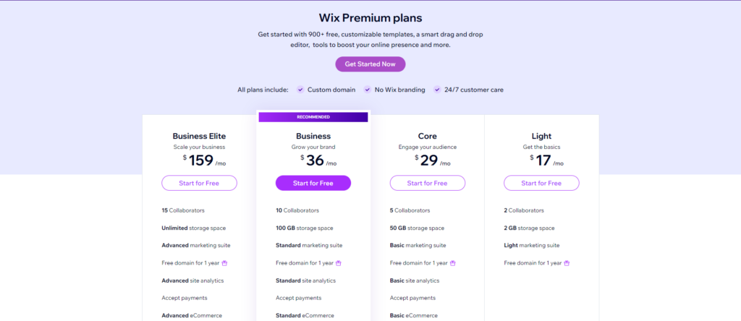Click the gift icon in Light plan
Viewport: 741px width, 321px height.
(x=567, y=263)
